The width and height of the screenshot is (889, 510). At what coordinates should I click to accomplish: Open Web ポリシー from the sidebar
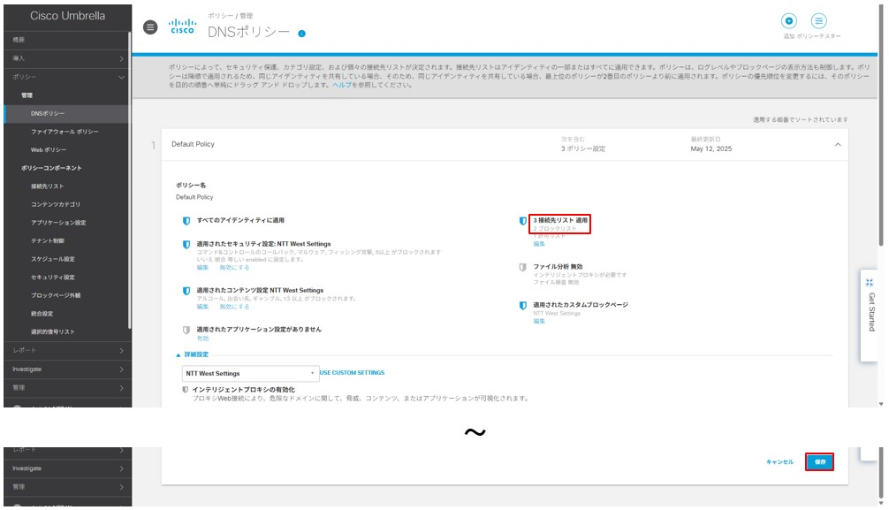coord(49,149)
